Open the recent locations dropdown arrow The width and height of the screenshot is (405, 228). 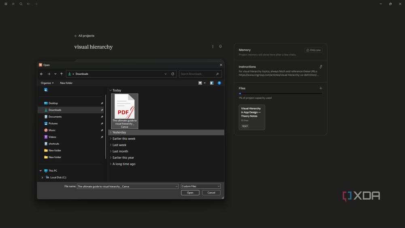(55, 74)
